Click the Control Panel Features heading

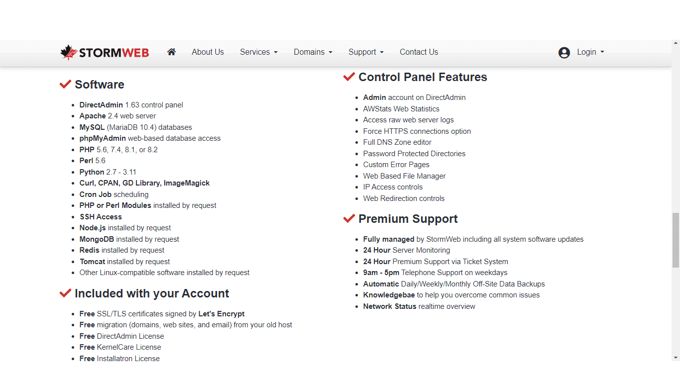[423, 77]
